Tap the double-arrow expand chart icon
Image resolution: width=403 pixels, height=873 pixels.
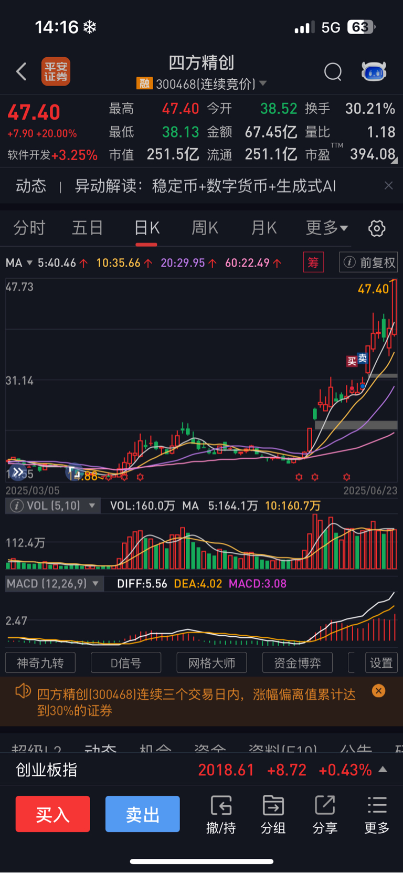(18, 472)
